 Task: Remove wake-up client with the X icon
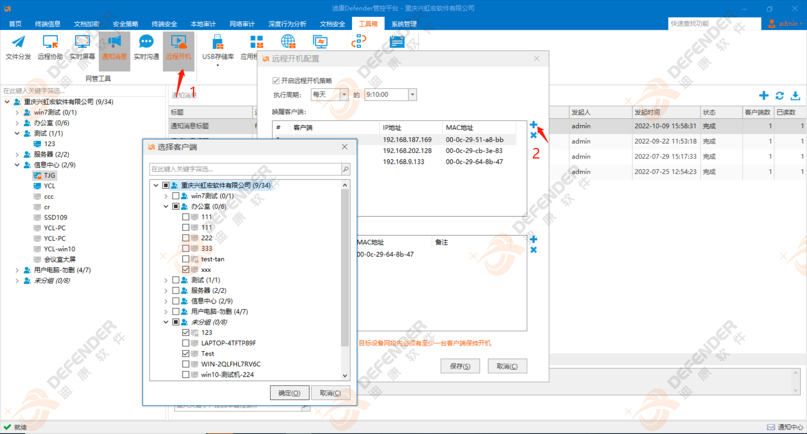(533, 135)
